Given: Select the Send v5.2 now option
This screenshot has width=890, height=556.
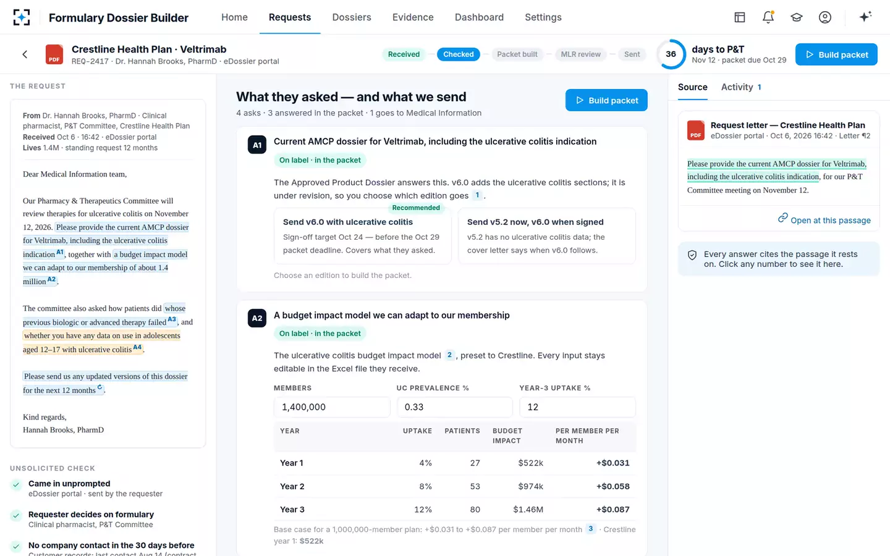Looking at the screenshot, I should [x=547, y=236].
